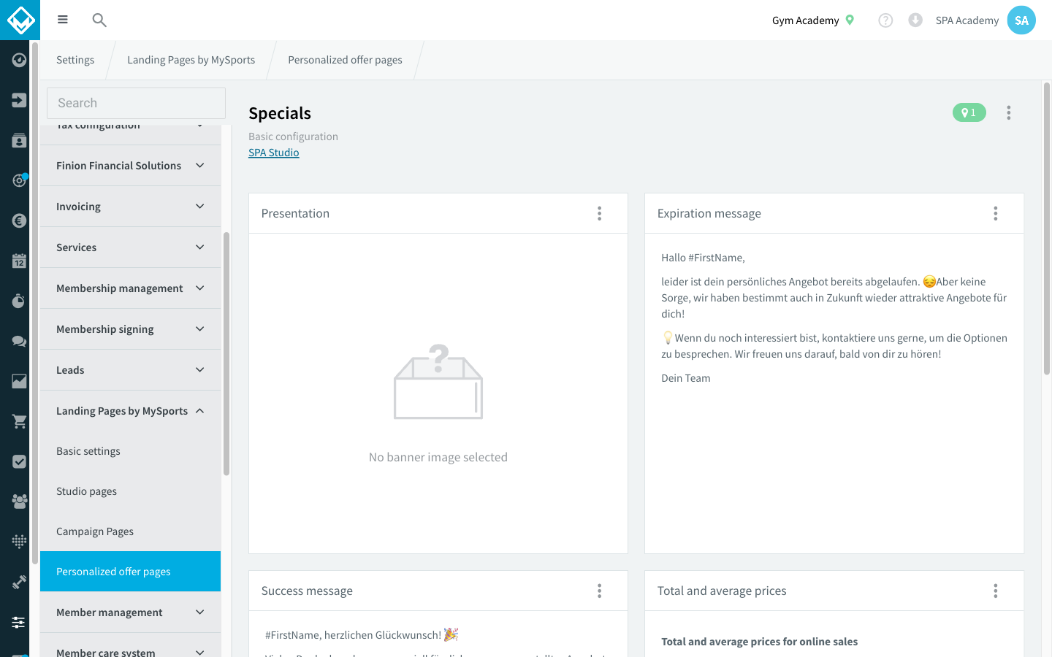Viewport: 1052px width, 657px height.
Task: Click the app logo in the top-left corner
Action: click(x=20, y=20)
